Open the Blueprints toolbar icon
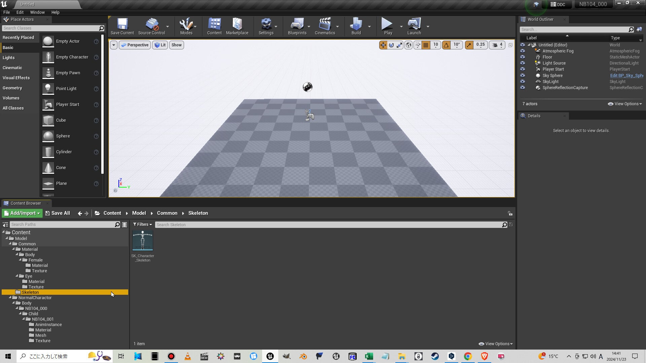Image resolution: width=646 pixels, height=363 pixels. tap(297, 26)
